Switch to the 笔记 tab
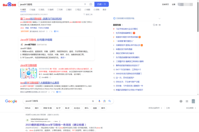 (x=78, y=10)
